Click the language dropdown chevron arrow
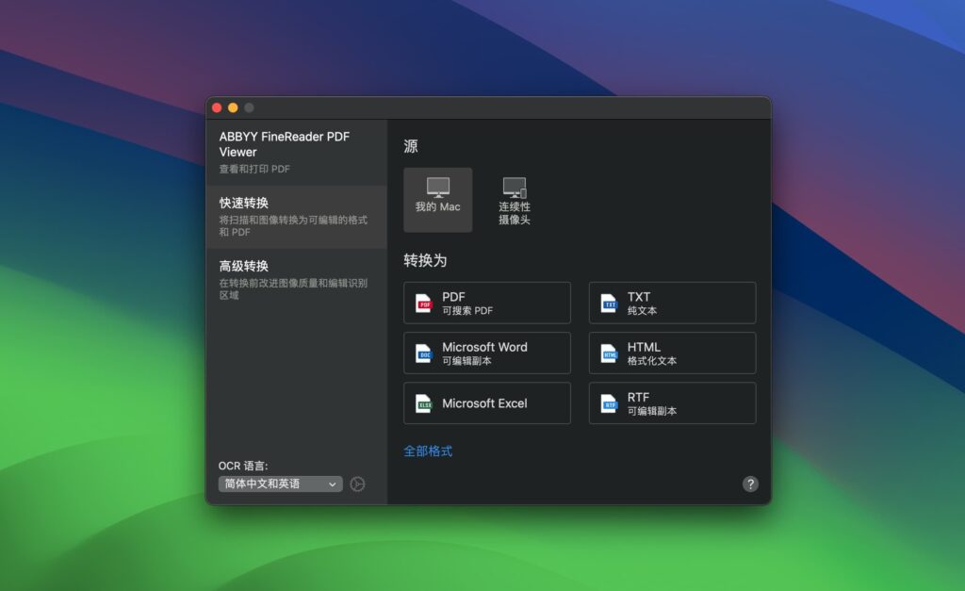This screenshot has width=965, height=591. pyautogui.click(x=333, y=484)
